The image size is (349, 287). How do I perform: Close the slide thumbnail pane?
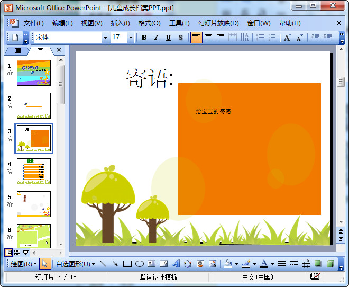tap(59, 50)
